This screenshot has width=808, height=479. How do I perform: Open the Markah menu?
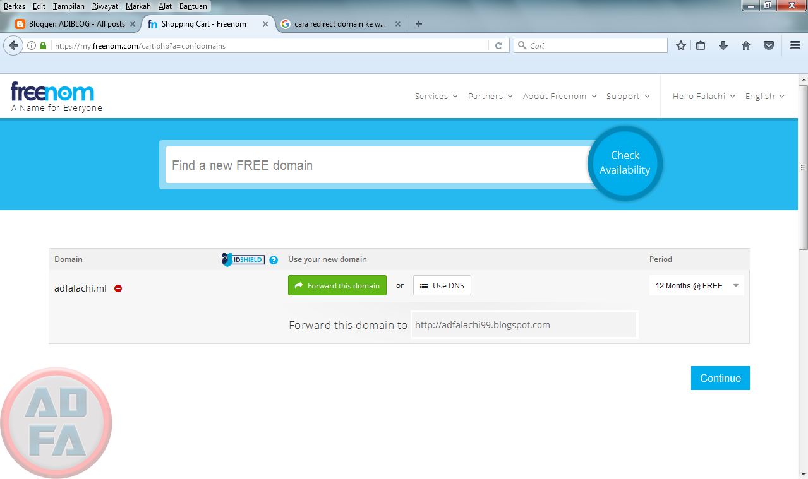pyautogui.click(x=138, y=6)
